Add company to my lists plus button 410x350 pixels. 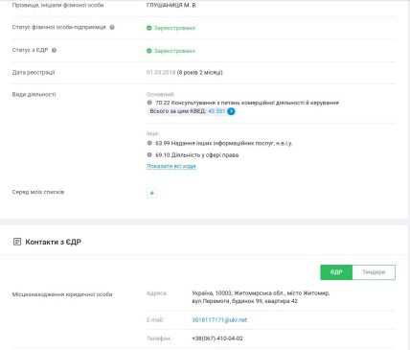tap(152, 193)
